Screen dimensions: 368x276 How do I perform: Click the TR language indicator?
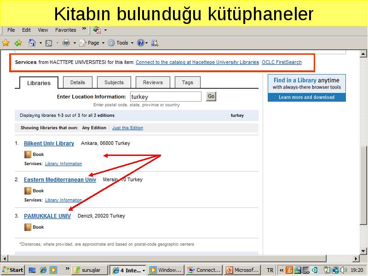[270, 270]
